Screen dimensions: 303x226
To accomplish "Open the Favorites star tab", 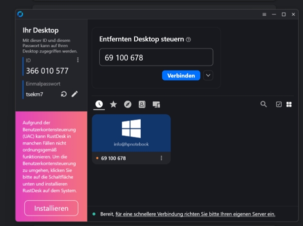I will 113,104.
